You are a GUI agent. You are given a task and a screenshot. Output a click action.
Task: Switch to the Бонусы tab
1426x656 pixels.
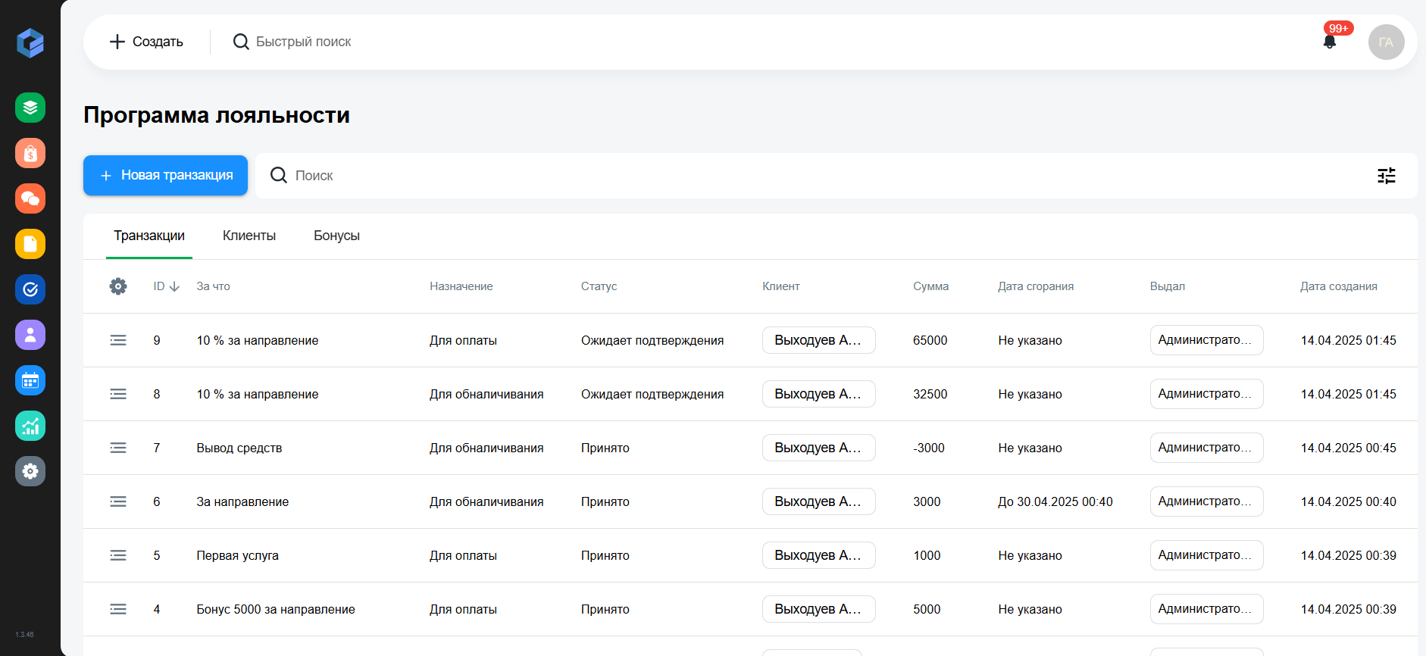[336, 236]
